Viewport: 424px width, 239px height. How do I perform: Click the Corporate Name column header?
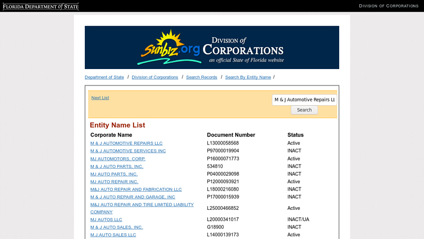[111, 135]
